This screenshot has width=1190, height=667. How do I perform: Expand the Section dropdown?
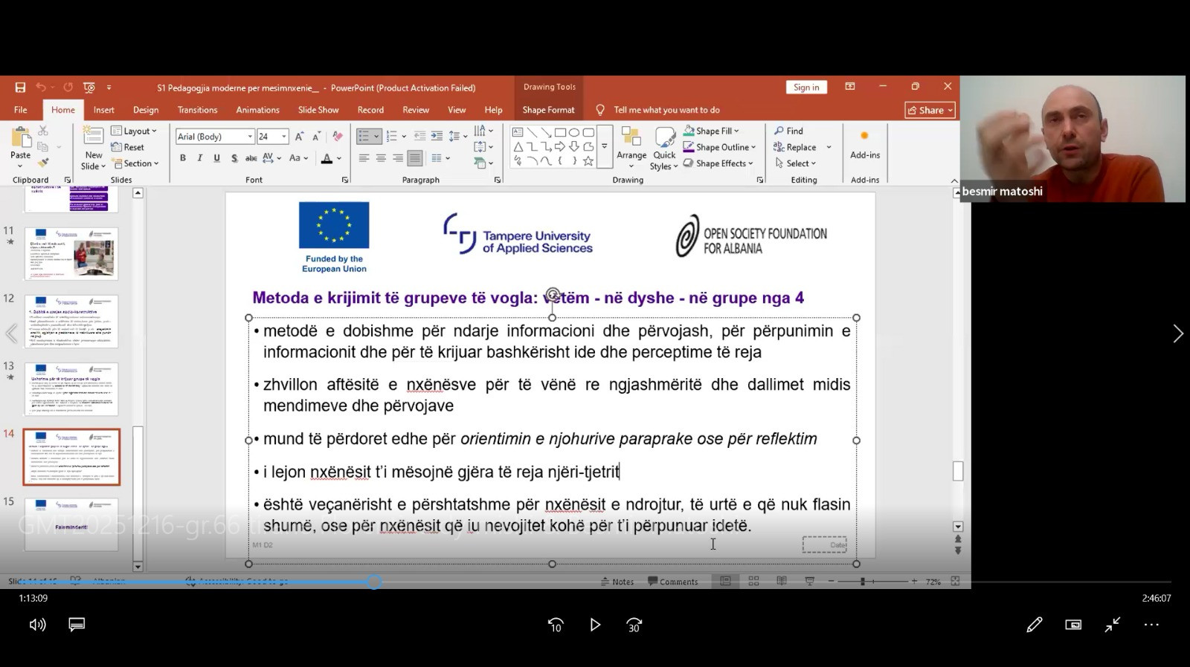135,163
